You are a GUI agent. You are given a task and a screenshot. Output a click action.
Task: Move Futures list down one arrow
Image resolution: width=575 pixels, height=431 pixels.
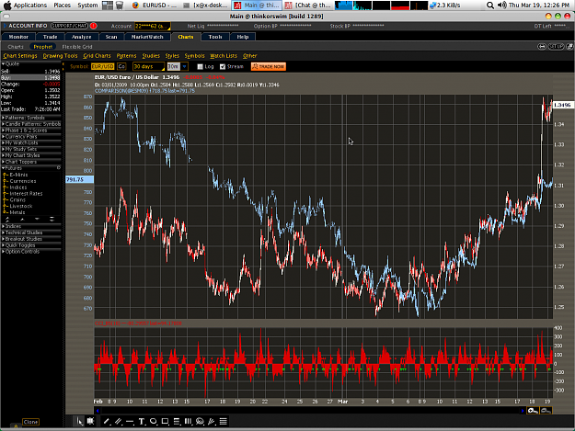[37, 219]
